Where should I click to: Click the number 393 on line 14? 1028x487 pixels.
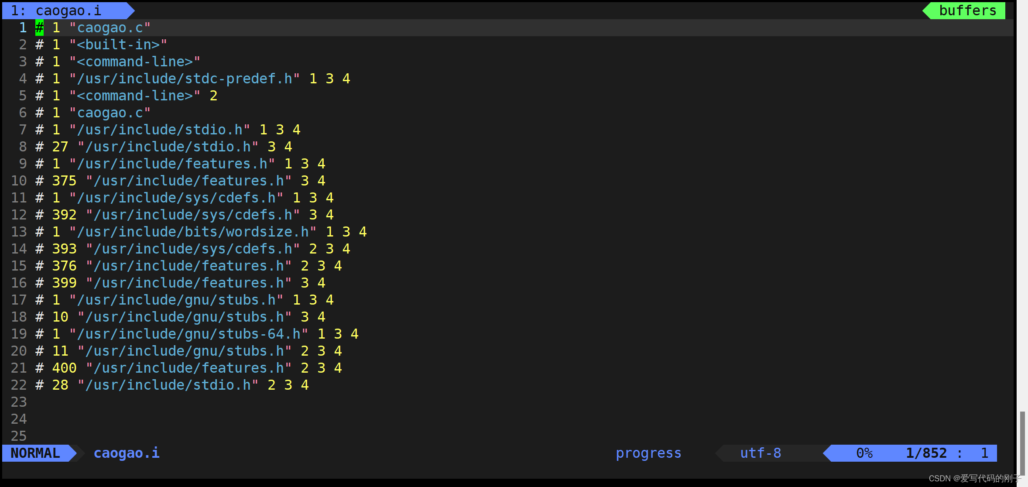coord(64,249)
